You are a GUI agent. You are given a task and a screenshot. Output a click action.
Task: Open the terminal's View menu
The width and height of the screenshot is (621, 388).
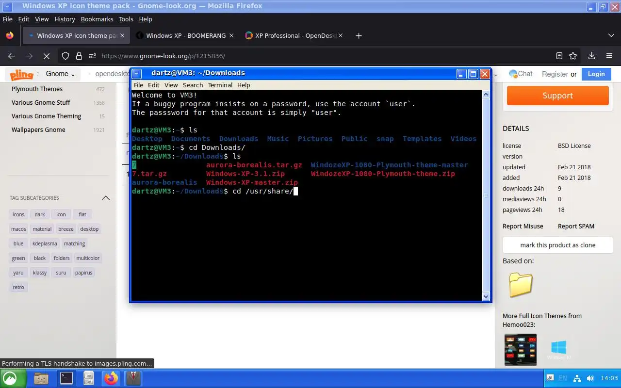click(x=171, y=85)
